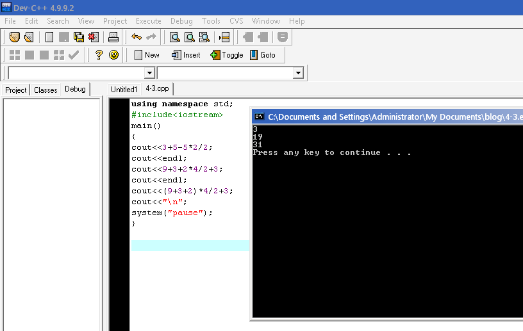Open the Window menu
Screen dimensions: 523x331
(x=266, y=21)
